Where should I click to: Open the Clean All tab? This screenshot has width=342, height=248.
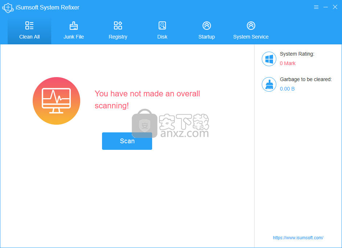(29, 31)
